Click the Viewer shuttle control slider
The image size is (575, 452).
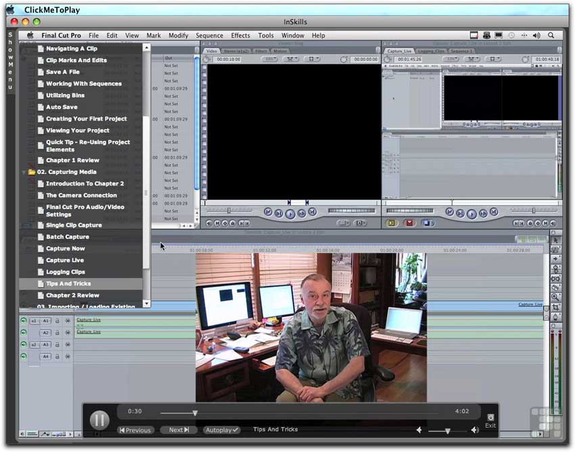tap(229, 210)
